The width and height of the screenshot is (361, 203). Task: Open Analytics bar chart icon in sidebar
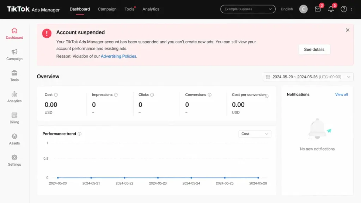[14, 94]
